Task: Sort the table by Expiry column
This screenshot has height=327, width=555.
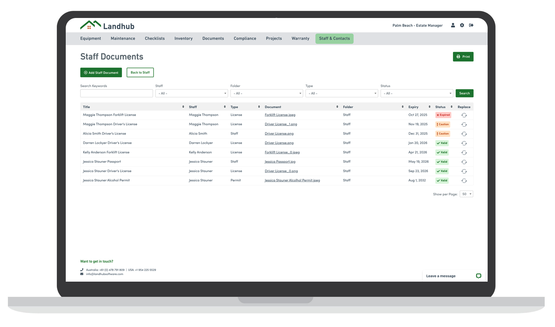Action: [429, 107]
